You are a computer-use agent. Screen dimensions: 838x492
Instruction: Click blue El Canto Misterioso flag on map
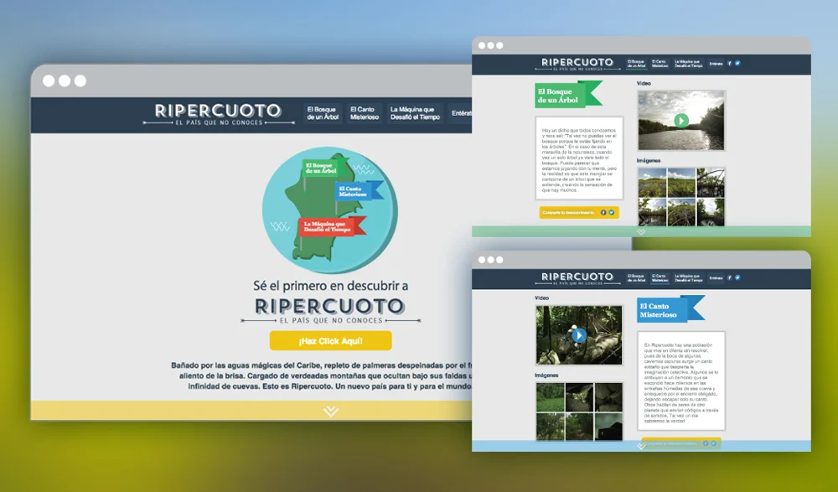click(x=358, y=191)
